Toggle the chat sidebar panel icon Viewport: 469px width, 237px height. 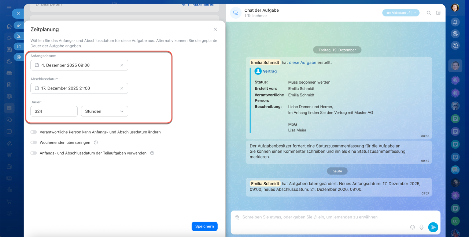[438, 13]
